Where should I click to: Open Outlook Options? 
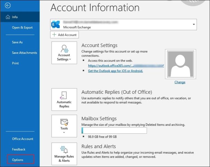click(17, 160)
